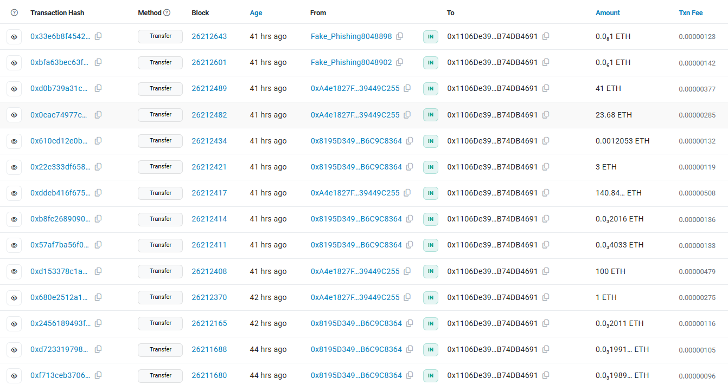The height and width of the screenshot is (385, 728).
Task: Copy From address in block 26212370 row
Action: [407, 297]
